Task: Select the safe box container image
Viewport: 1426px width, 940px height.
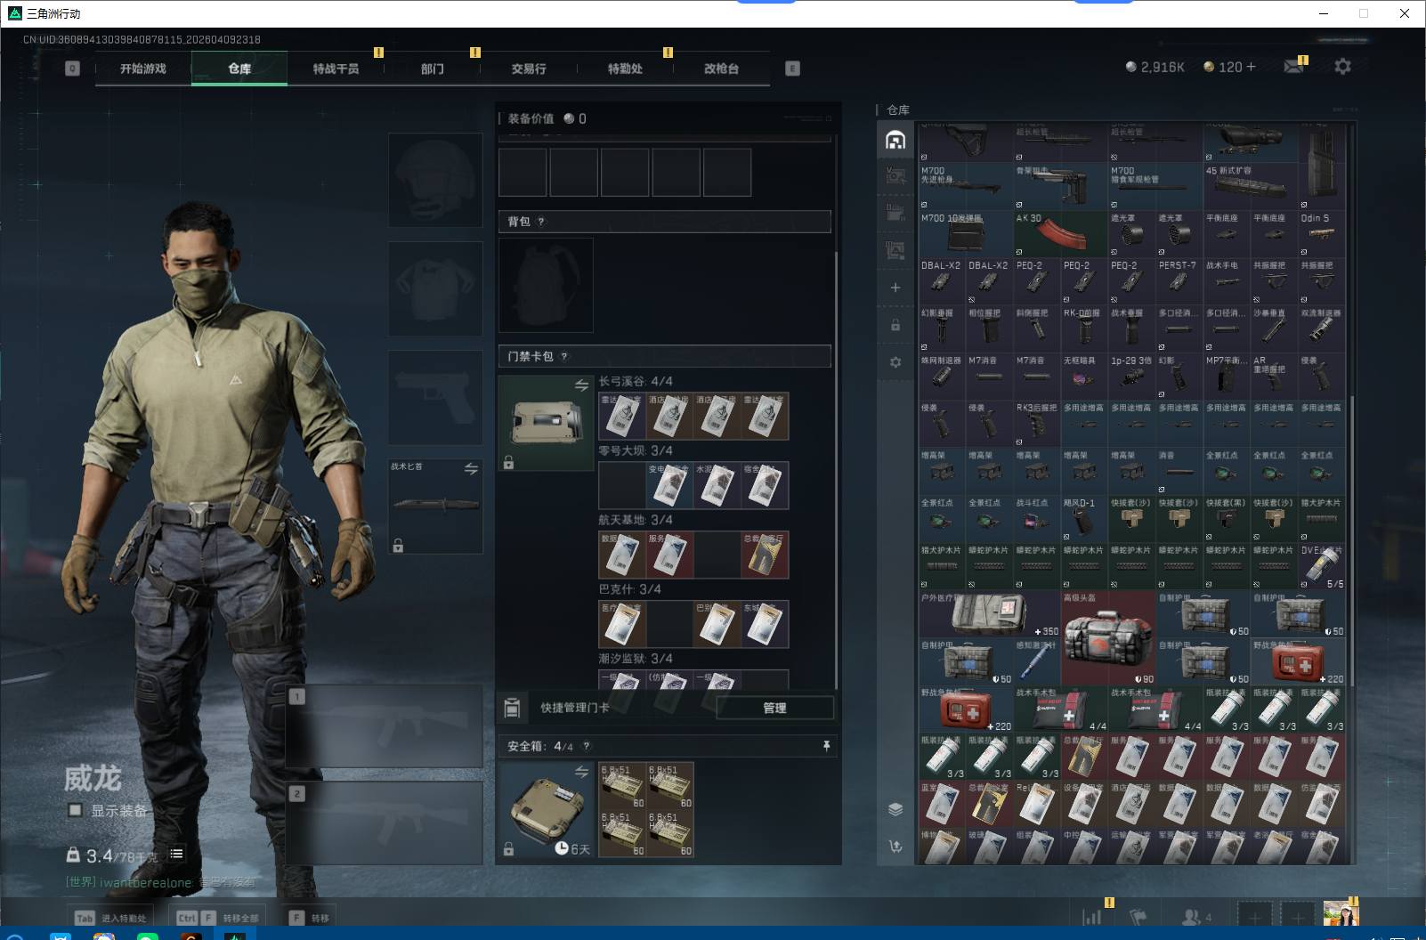Action: [x=546, y=810]
